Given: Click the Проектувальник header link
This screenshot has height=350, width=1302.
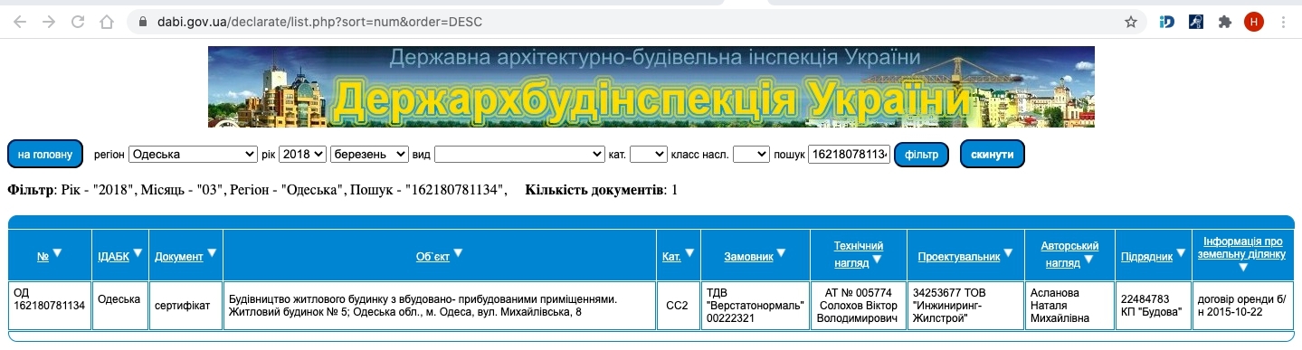Looking at the screenshot, I should coord(959,257).
